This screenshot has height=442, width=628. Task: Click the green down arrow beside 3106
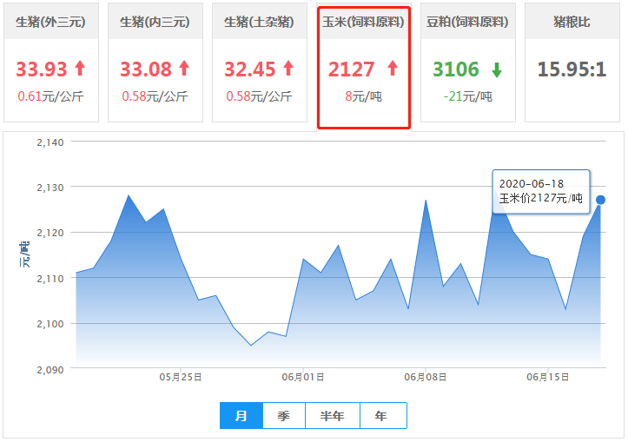click(497, 69)
